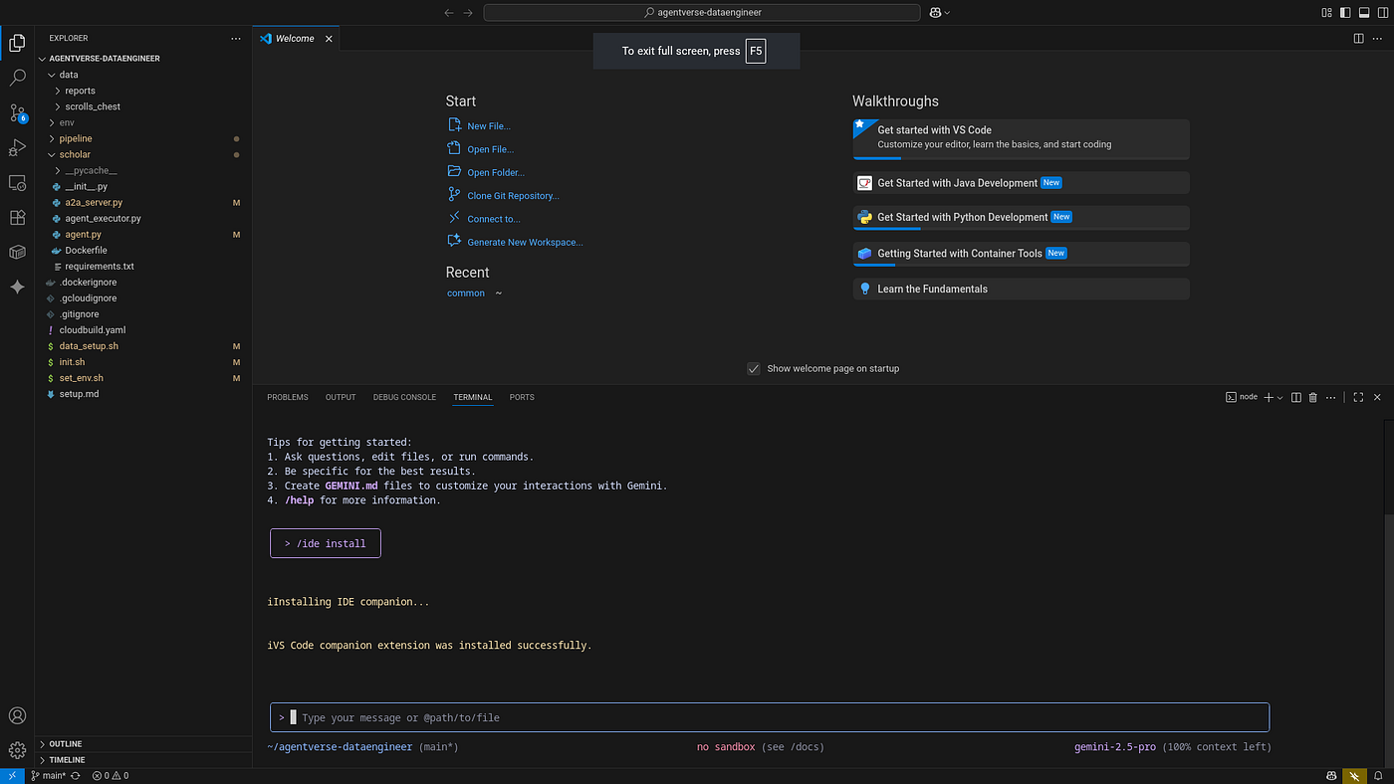Image resolution: width=1394 pixels, height=784 pixels.
Task: Select the TERMINAL tab
Action: pyautogui.click(x=473, y=397)
